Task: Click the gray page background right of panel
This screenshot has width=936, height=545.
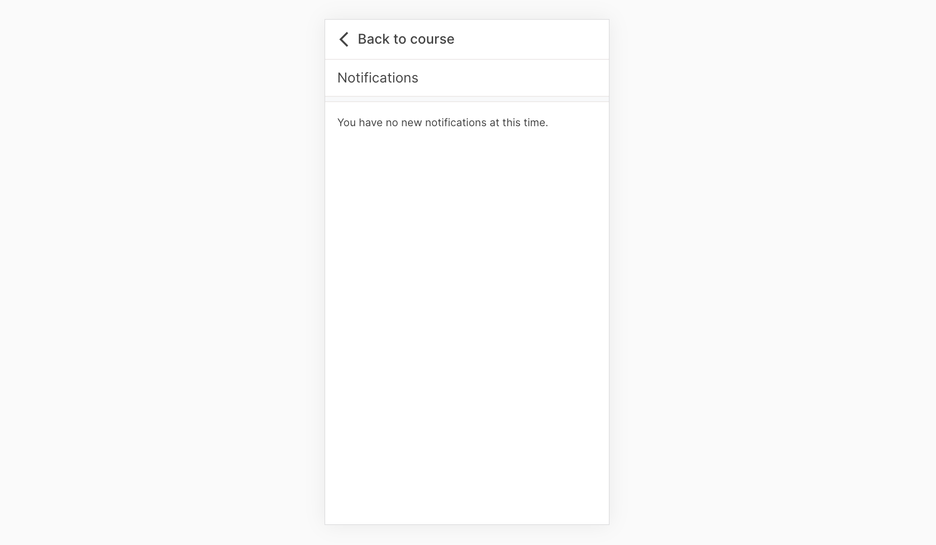Action: [x=772, y=272]
